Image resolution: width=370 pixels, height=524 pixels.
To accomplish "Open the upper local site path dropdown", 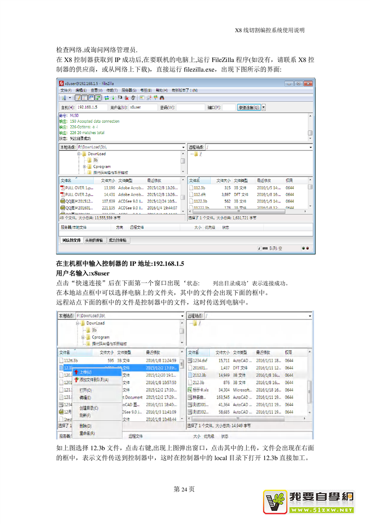I will point(183,147).
